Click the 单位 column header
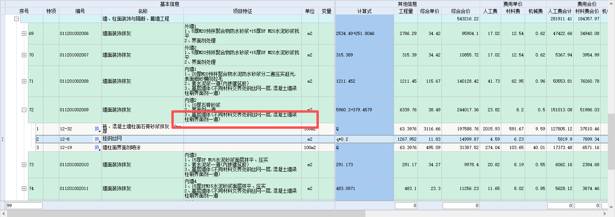 click(310, 11)
